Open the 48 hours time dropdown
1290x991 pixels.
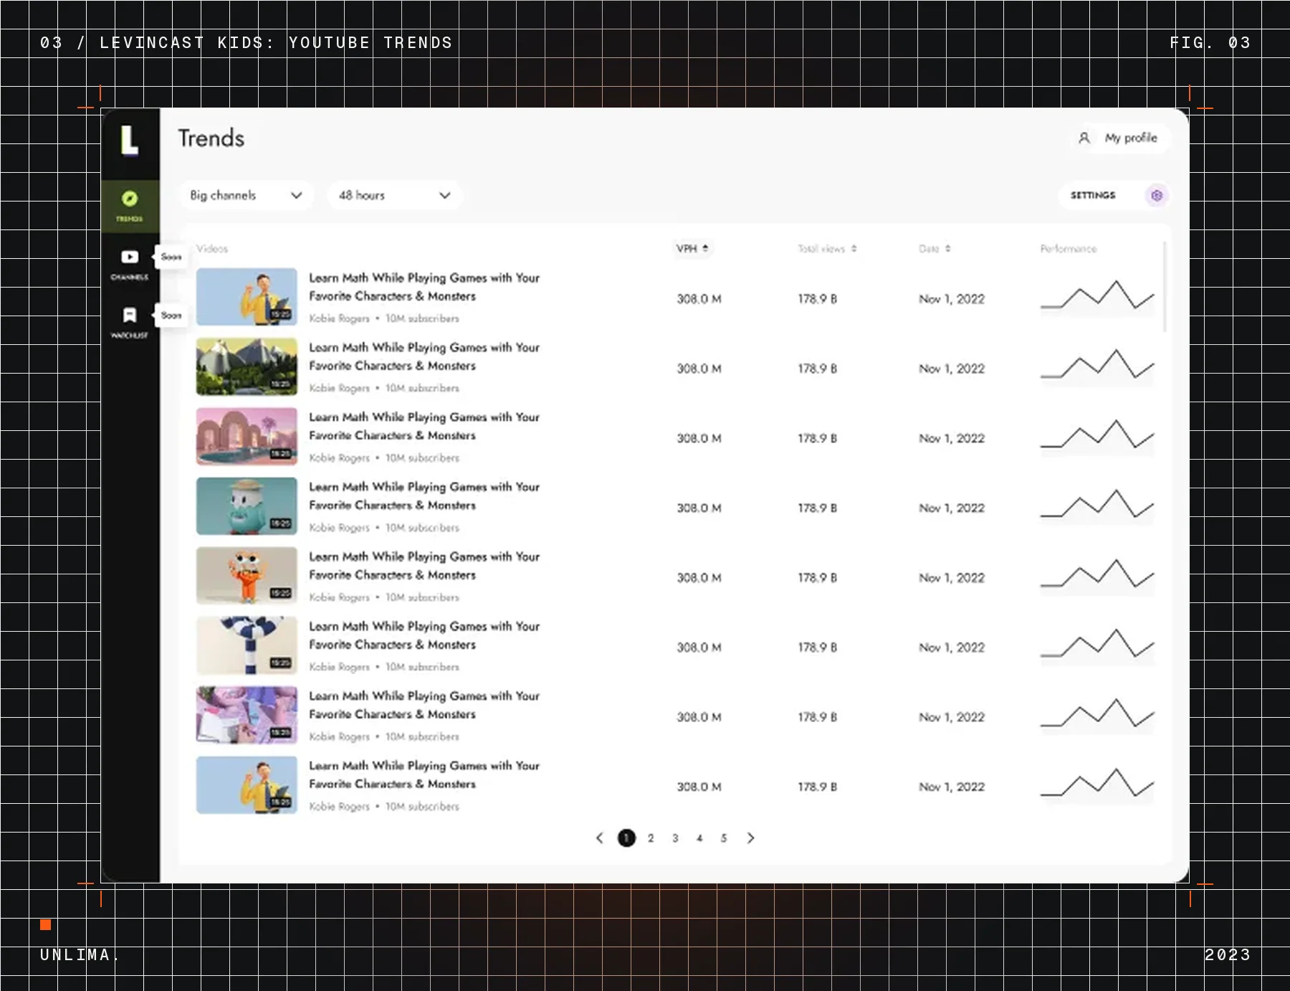[394, 195]
